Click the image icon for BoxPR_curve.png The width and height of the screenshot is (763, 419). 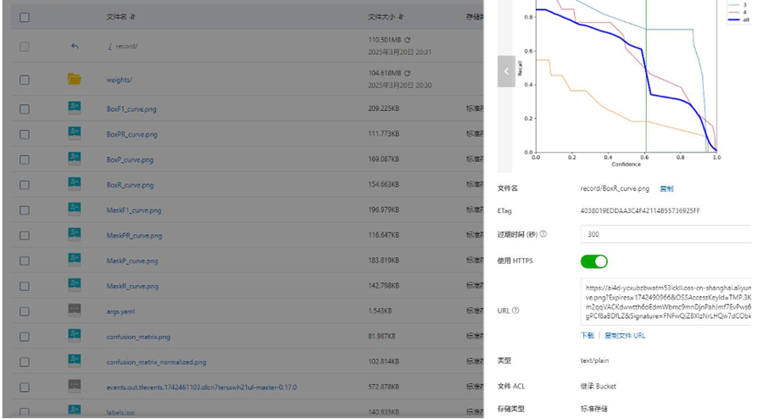tap(75, 133)
